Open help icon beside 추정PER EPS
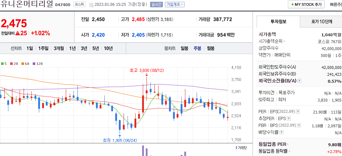This screenshot has width=342, height=156. (289, 119)
